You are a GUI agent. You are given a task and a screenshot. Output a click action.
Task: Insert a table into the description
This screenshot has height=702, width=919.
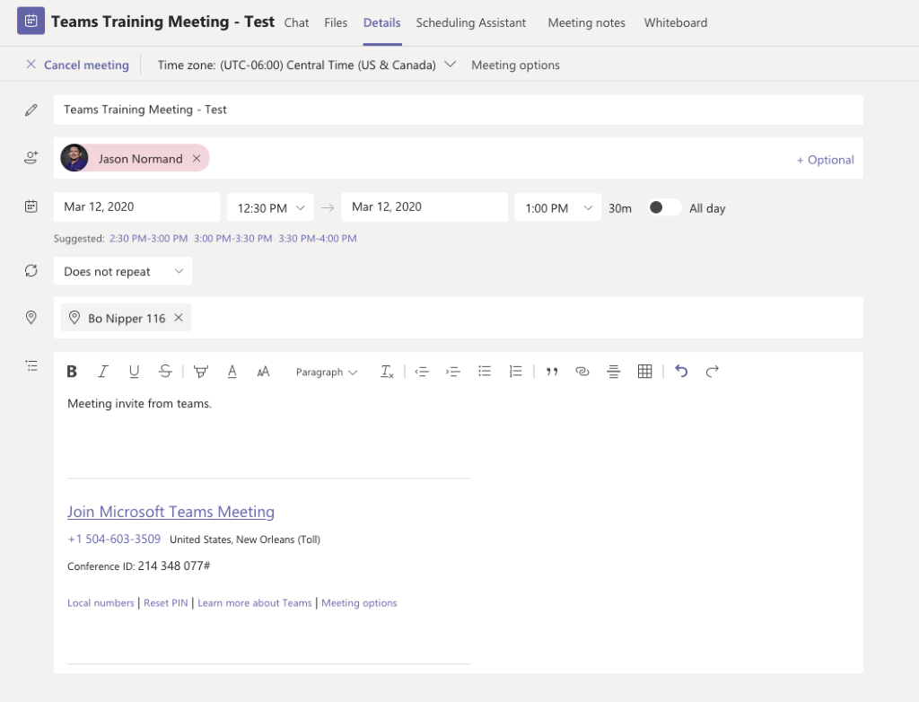point(644,372)
